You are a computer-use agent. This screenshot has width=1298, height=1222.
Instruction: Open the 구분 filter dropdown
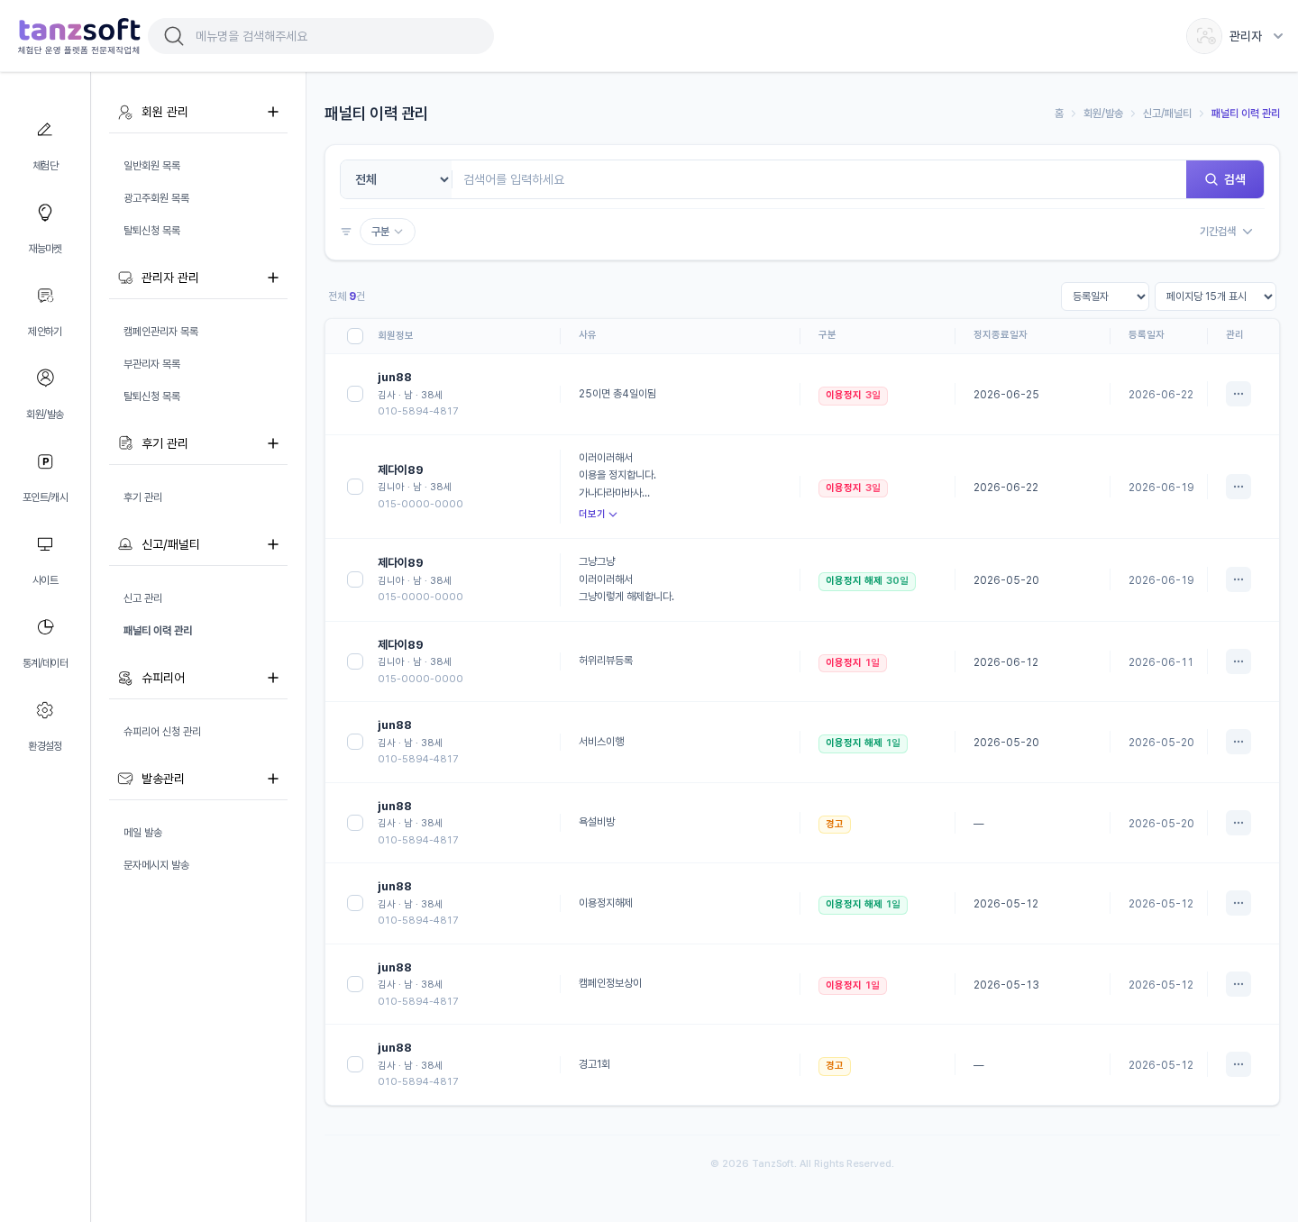coord(388,232)
